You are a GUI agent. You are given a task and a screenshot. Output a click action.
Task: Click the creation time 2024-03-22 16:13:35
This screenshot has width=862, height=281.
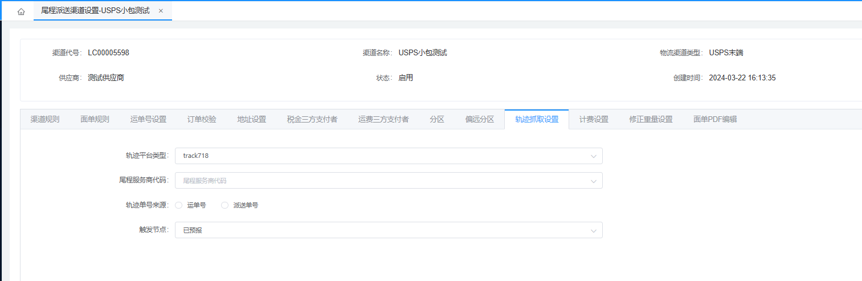click(742, 78)
